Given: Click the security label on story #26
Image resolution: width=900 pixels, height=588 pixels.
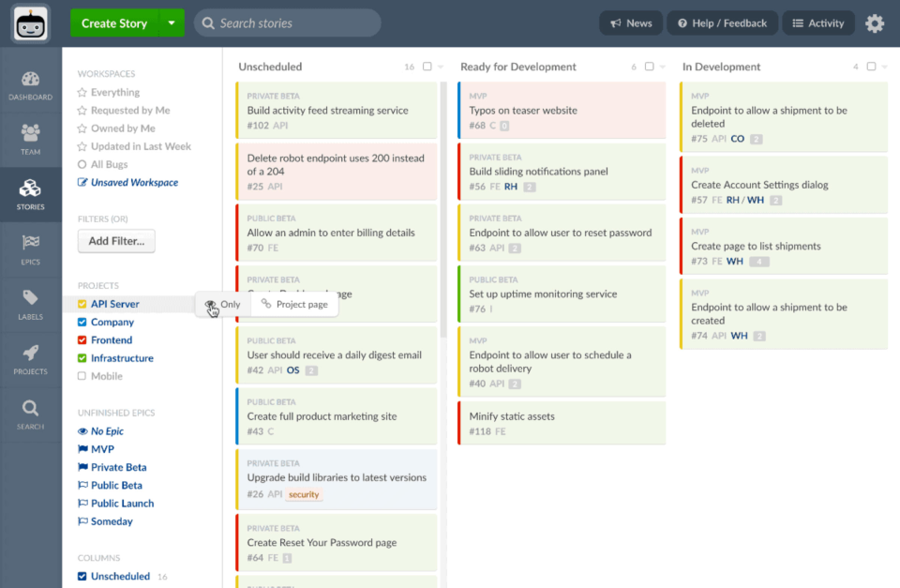Looking at the screenshot, I should pos(304,494).
